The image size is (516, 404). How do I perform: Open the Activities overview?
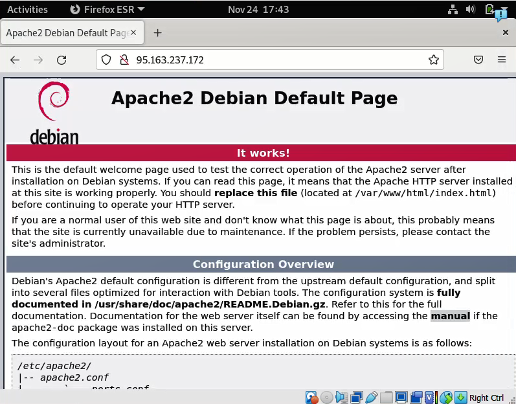point(27,9)
